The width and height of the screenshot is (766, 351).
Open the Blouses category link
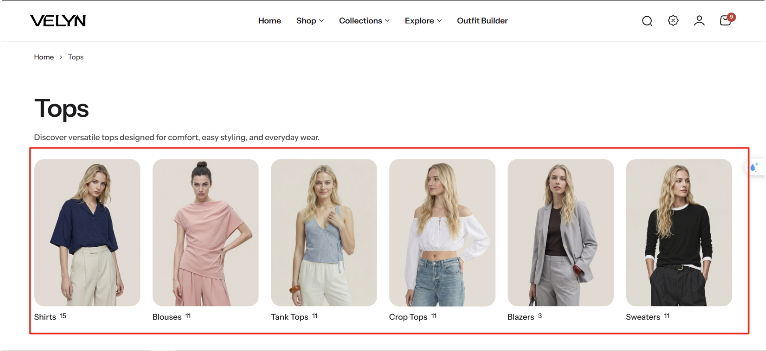tap(167, 317)
